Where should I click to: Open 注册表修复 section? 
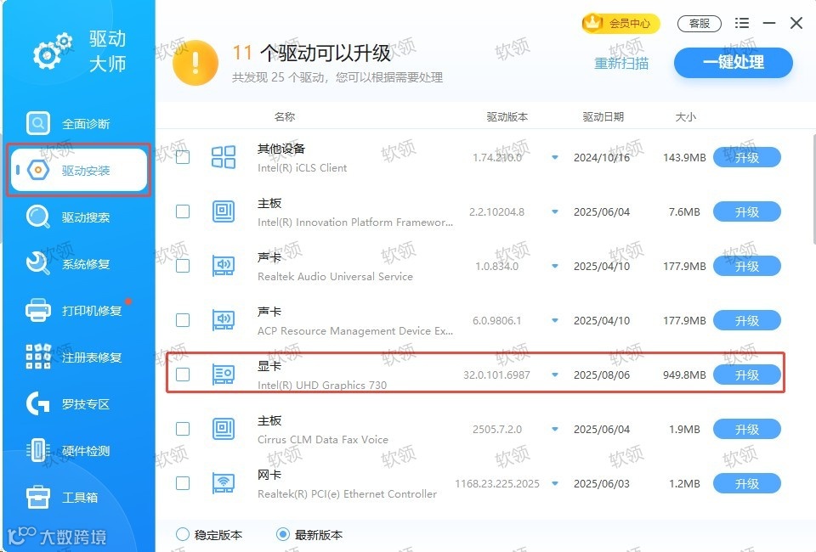78,358
